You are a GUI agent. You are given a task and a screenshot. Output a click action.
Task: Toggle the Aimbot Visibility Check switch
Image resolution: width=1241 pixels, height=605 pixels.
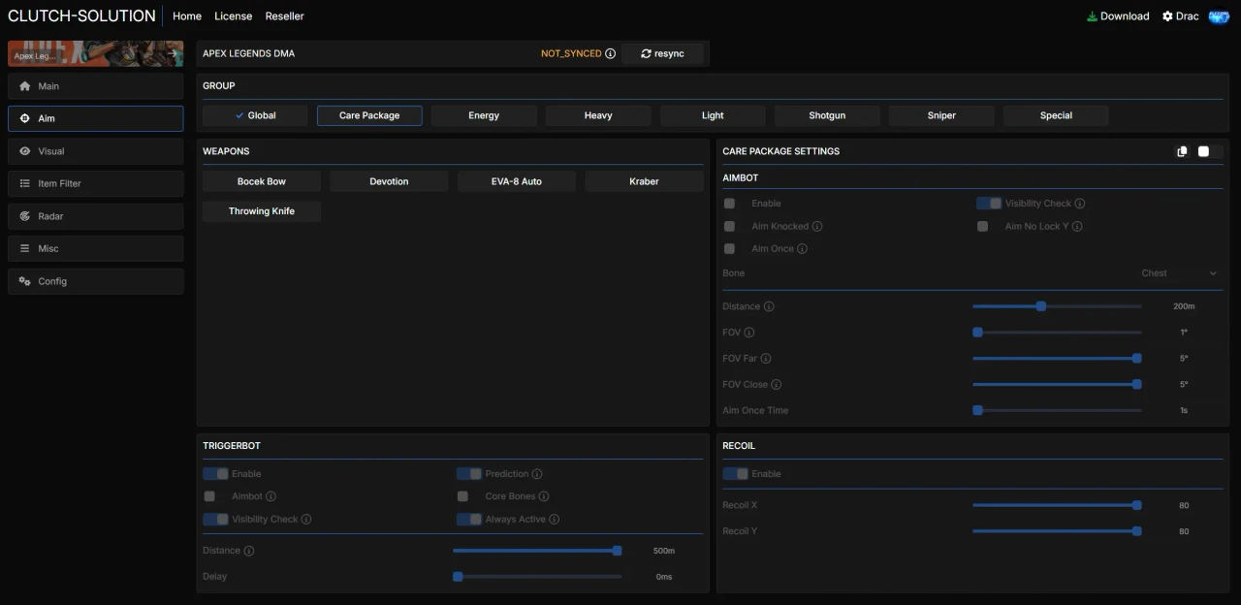coord(989,204)
